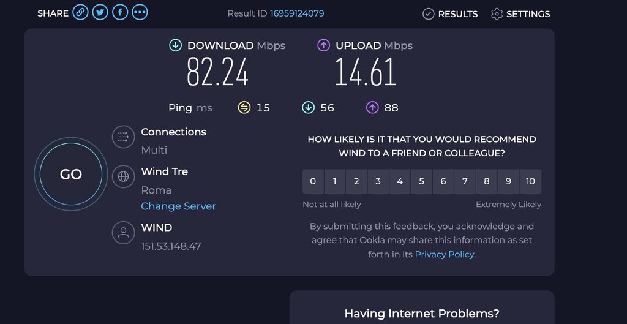Open result ID 16959124079 link
This screenshot has width=627, height=324.
pos(297,13)
